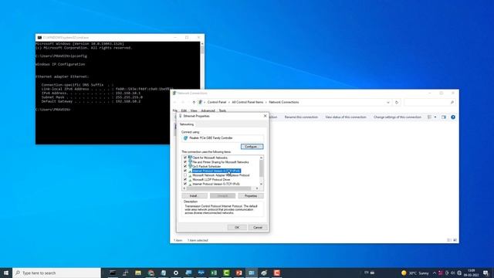Image resolution: width=494 pixels, height=278 pixels.
Task: Open File Explorer from the taskbar
Action: [138, 273]
